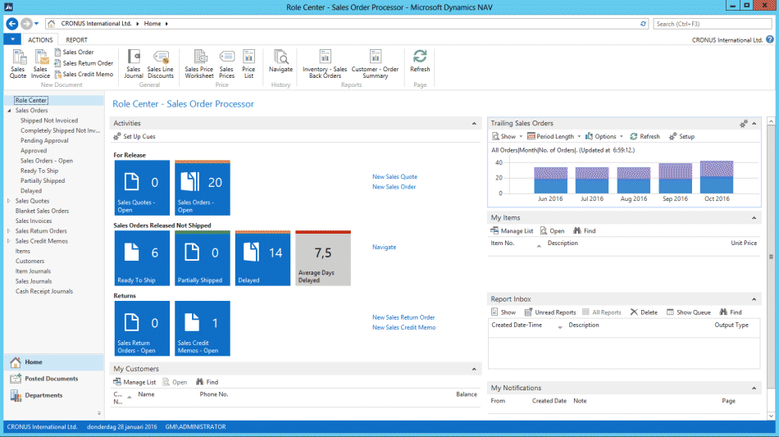This screenshot has height=437, width=779.
Task: Run Customer - Order Summary report
Action: [375, 64]
